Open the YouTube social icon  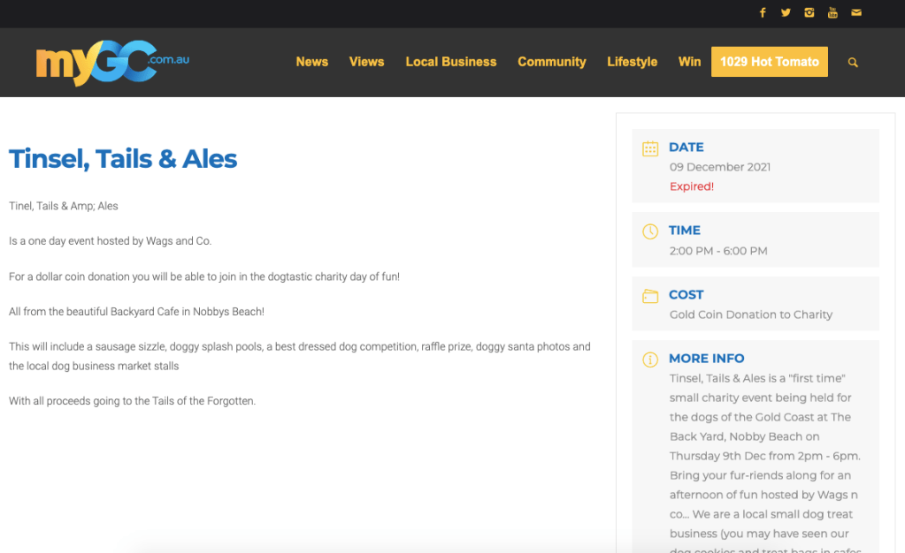click(x=832, y=12)
